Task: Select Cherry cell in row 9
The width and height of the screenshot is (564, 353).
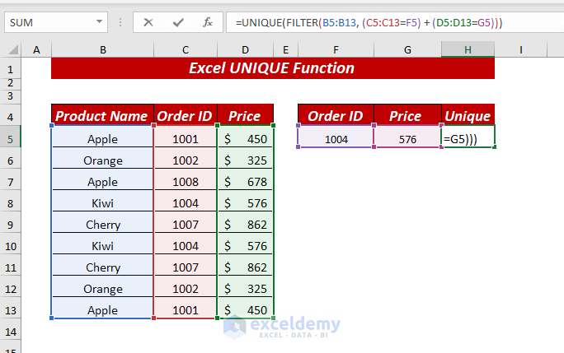Action: pyautogui.click(x=102, y=222)
